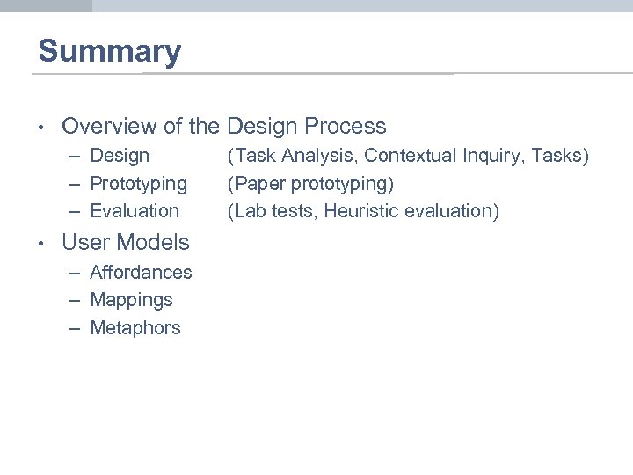Click the dash before Design
The image size is (633, 475).
(x=77, y=157)
